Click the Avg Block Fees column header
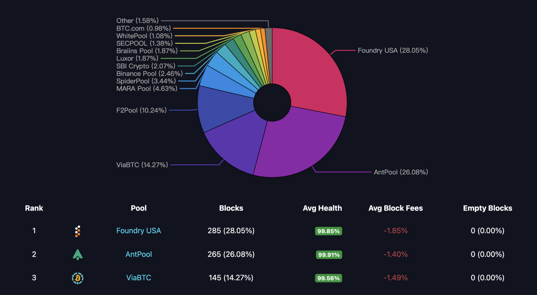537x295 pixels. click(x=395, y=208)
